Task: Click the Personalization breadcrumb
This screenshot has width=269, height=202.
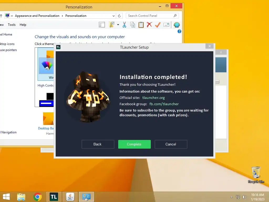Action: point(76,16)
